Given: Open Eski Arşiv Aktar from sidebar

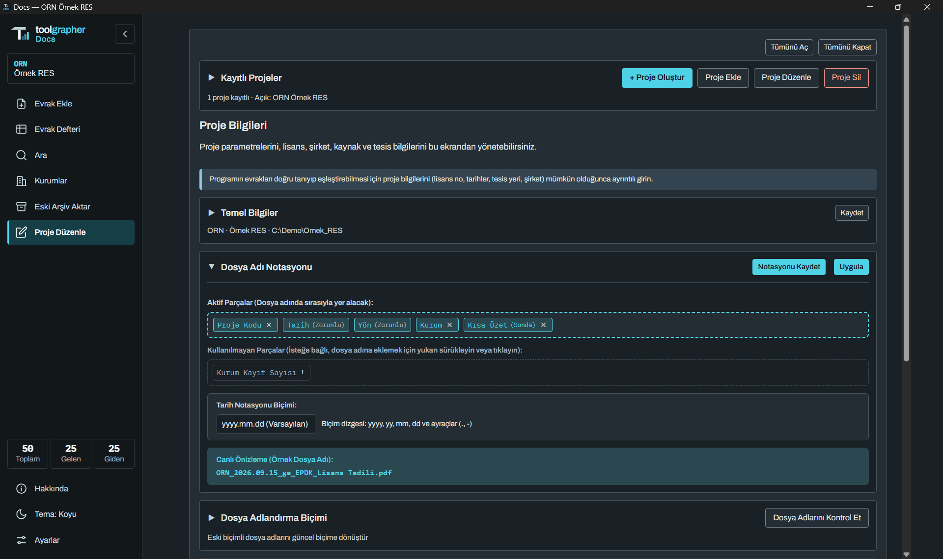Looking at the screenshot, I should coord(71,206).
